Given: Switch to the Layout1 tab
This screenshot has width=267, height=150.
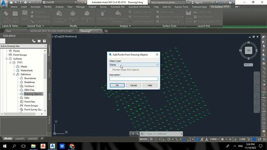Looking at the screenshot, I should (20, 138).
